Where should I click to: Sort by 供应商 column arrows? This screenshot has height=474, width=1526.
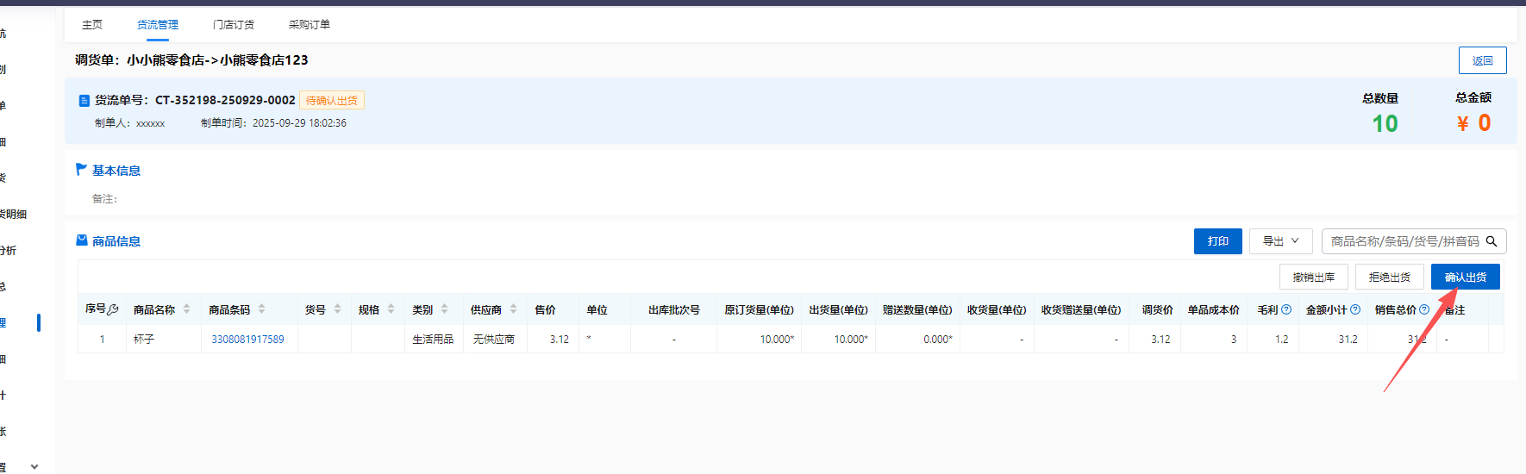[513, 309]
